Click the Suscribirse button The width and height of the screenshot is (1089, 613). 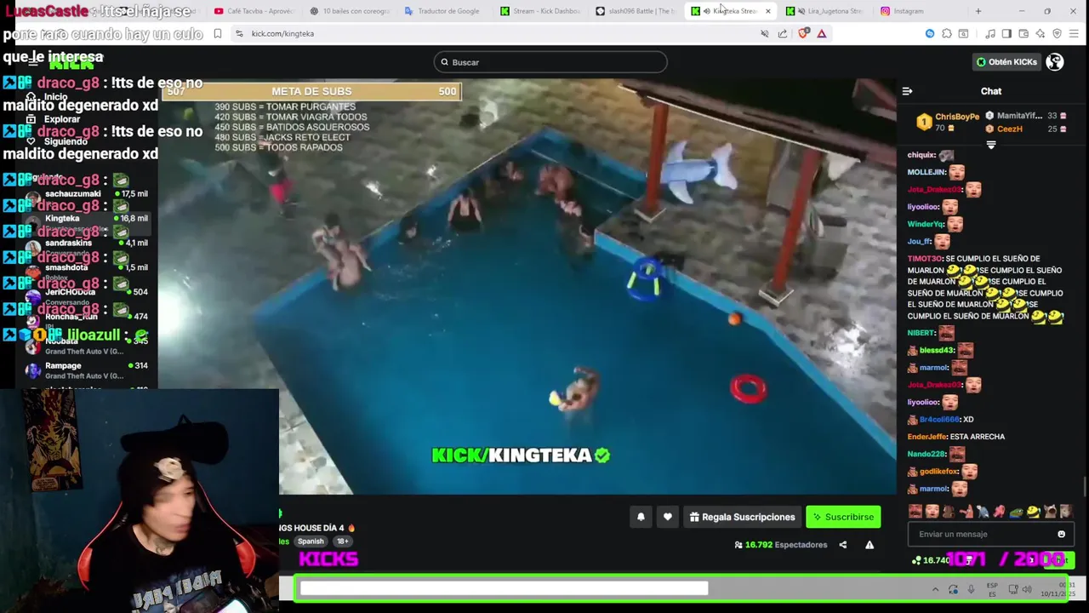(x=843, y=517)
